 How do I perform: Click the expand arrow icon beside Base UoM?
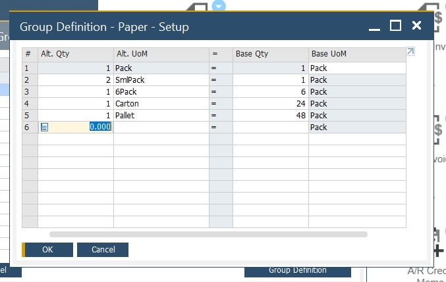410,51
